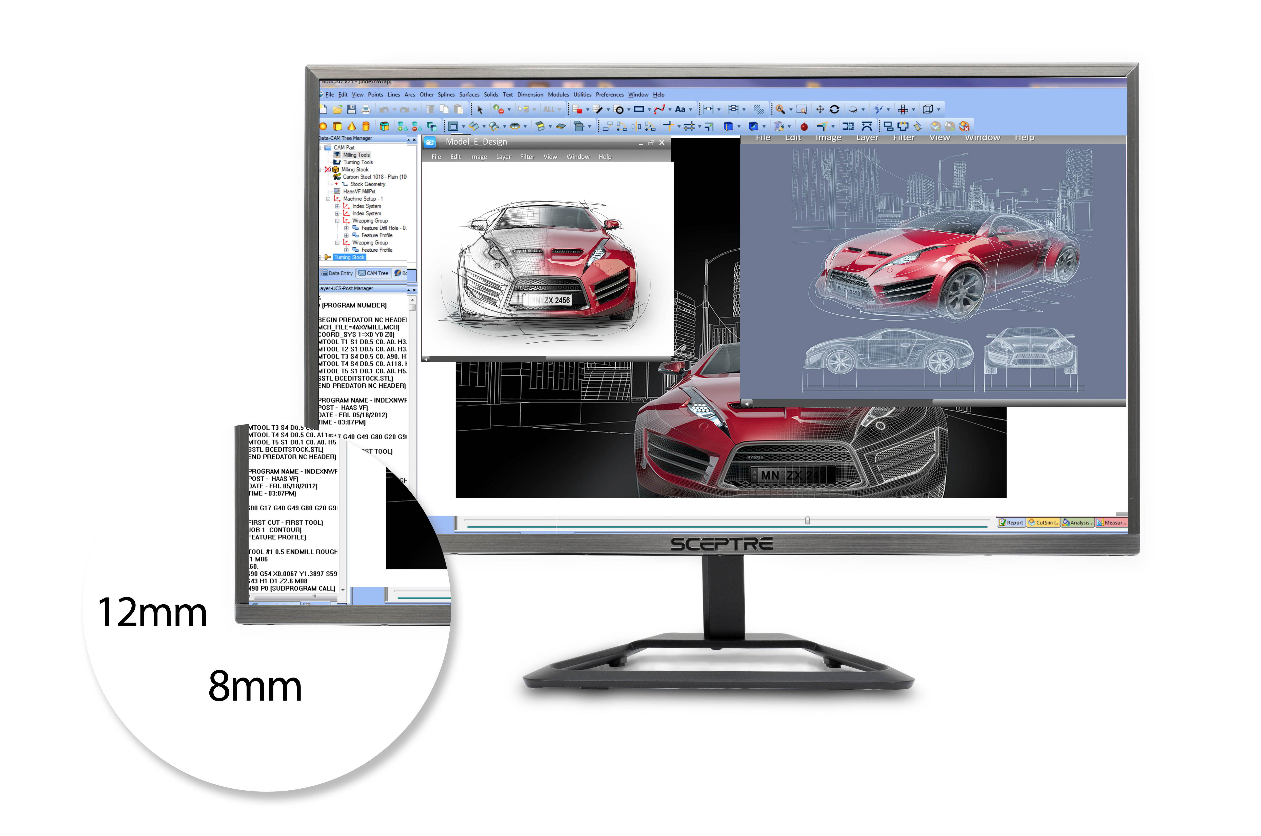This screenshot has width=1261, height=836.
Task: Select Turning Stock in the CAM tree
Action: pyautogui.click(x=349, y=257)
